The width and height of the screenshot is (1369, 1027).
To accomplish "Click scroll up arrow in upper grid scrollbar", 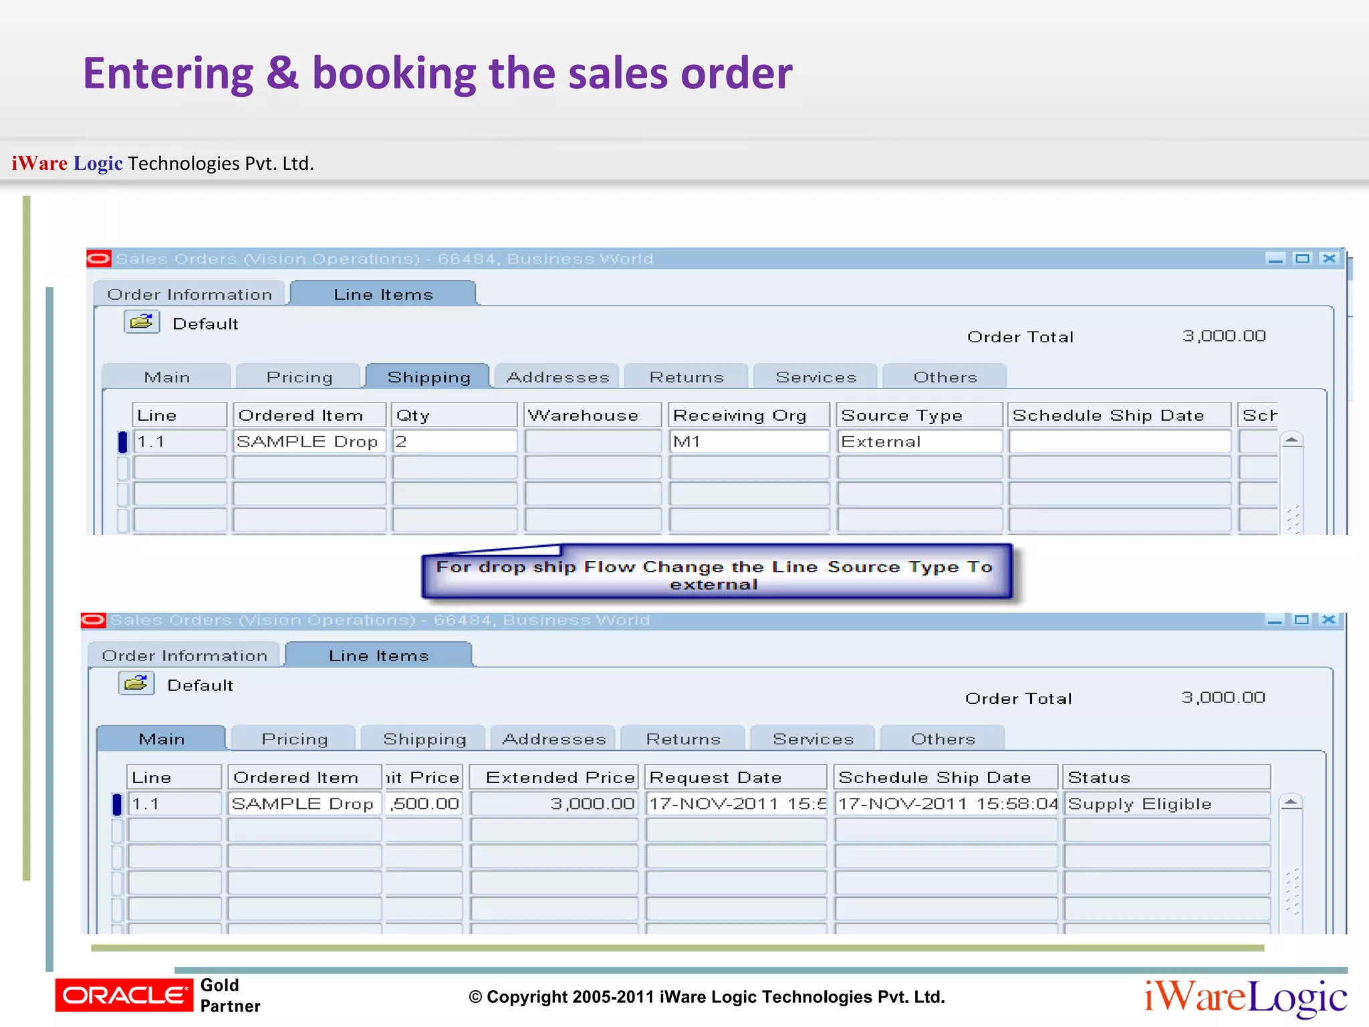I will (1291, 440).
